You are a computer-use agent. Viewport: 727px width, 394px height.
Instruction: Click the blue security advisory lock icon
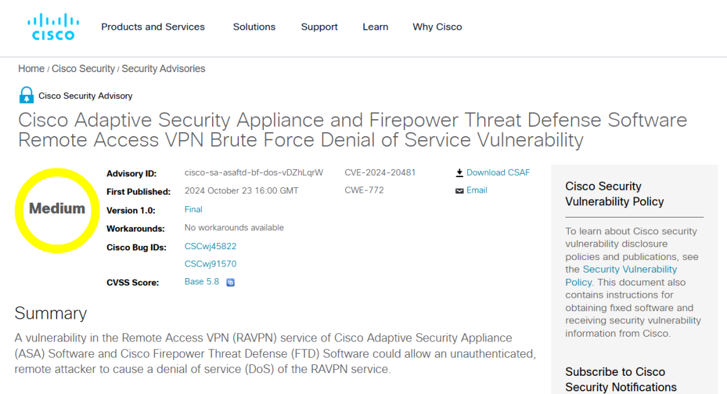pos(26,95)
